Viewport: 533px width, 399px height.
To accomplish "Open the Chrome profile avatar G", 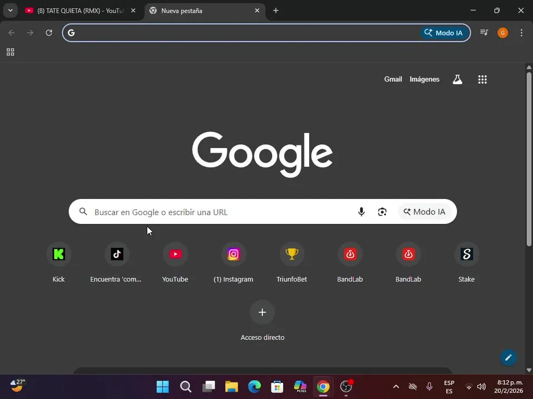I will tap(503, 33).
